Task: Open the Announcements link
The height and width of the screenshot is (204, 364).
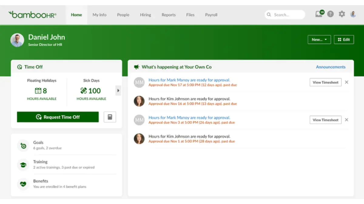Action: click(x=331, y=67)
